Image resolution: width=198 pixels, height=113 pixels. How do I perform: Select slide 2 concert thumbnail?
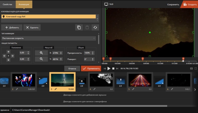(24, 80)
